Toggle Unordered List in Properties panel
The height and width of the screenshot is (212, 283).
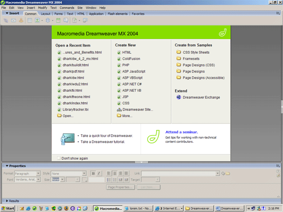tap(108, 180)
